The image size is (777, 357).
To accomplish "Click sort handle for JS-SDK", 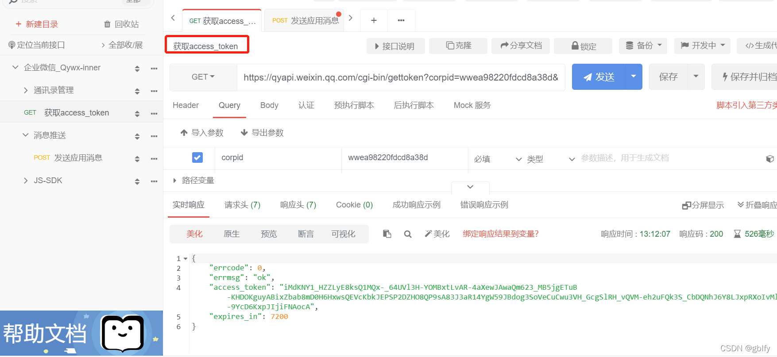I will tap(137, 181).
